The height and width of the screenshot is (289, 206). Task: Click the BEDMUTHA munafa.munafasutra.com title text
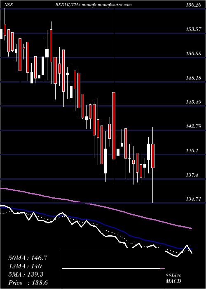tap(94, 5)
